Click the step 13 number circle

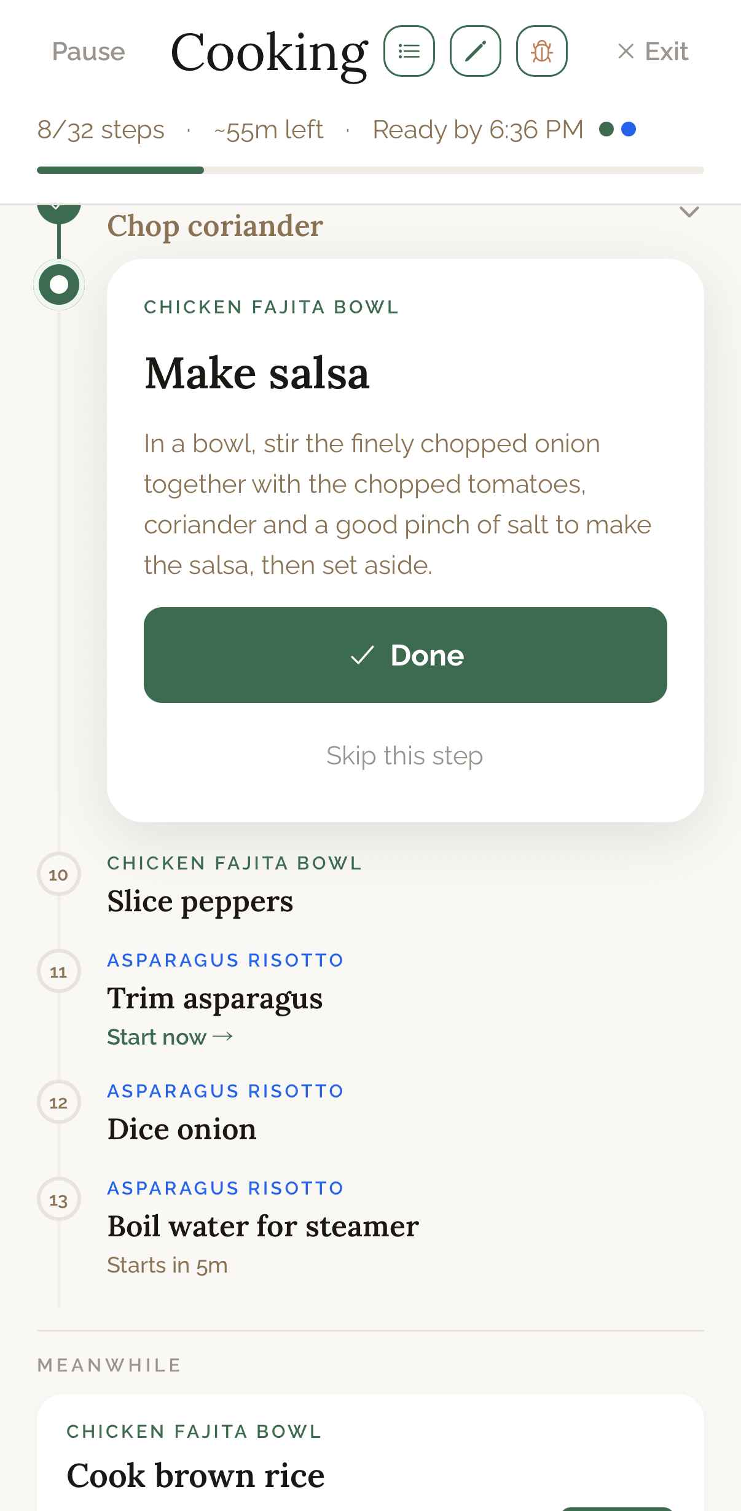(59, 1199)
